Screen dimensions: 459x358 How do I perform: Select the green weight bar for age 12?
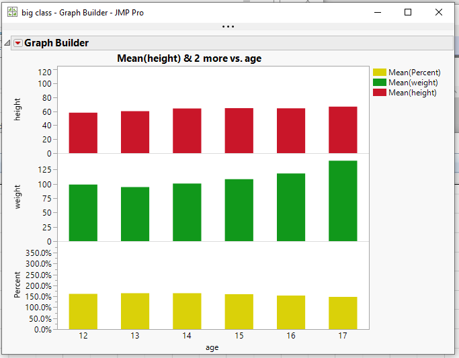click(83, 213)
